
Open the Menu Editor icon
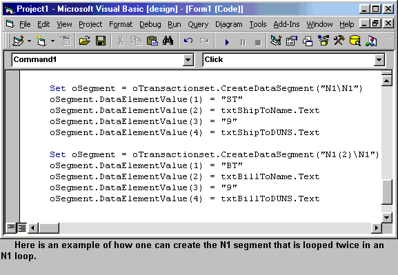click(66, 41)
